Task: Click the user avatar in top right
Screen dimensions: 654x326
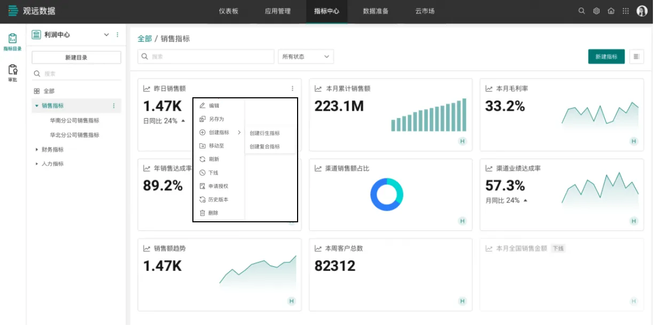Action: pos(642,11)
